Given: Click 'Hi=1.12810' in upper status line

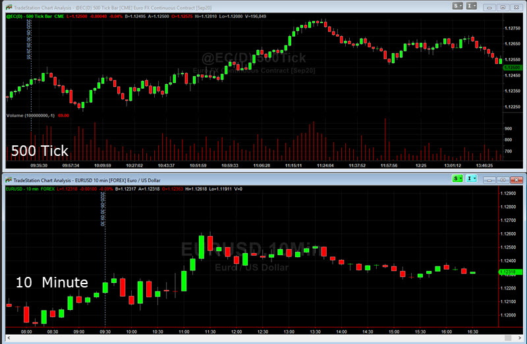Looking at the screenshot, I should point(206,16).
